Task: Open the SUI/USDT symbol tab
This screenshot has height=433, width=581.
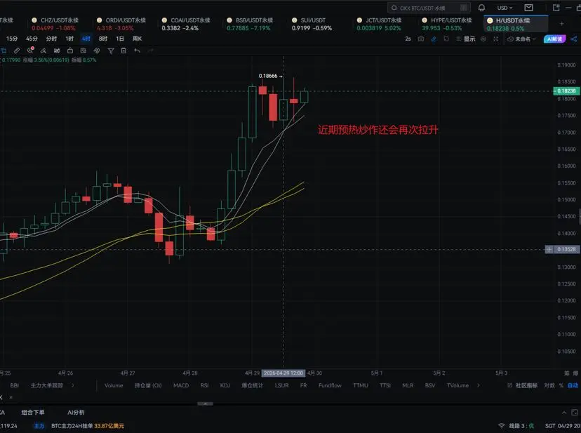Action: 312,24
